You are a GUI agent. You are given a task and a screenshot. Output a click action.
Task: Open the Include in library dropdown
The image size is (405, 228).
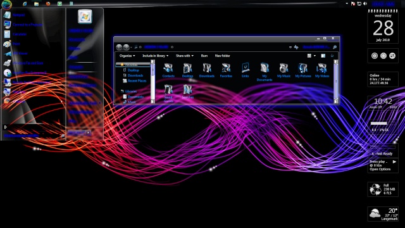[x=155, y=56]
